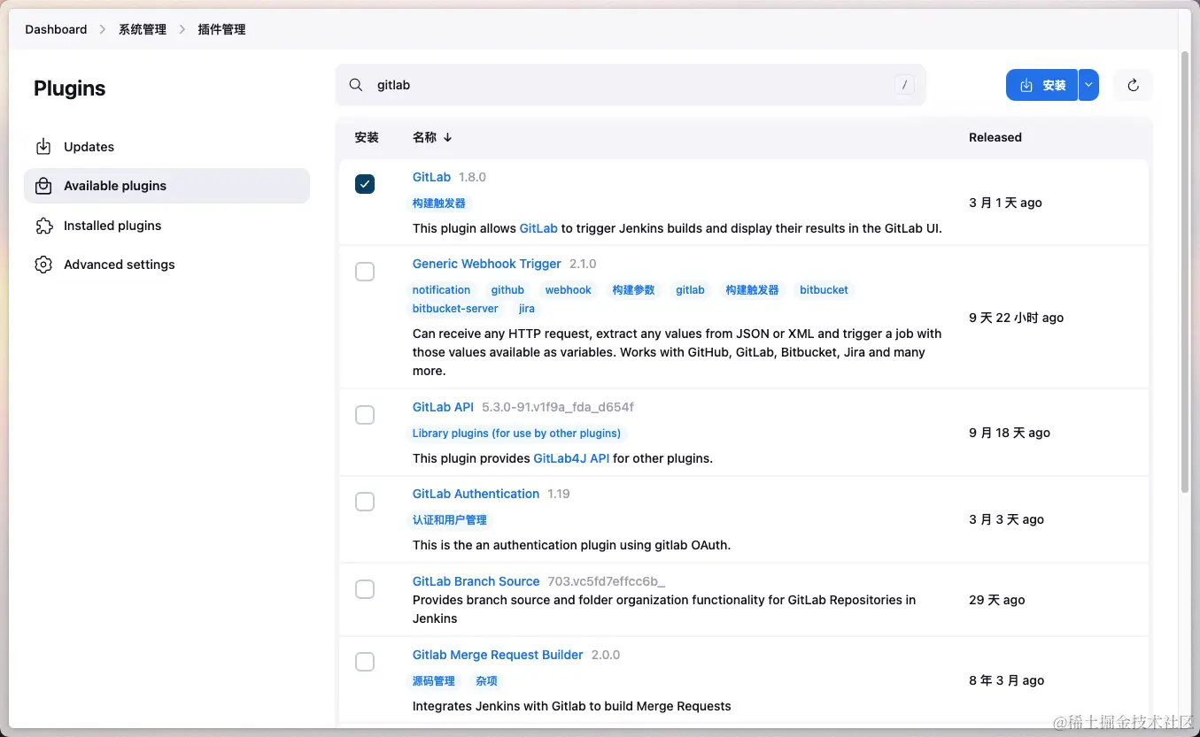Screen dimensions: 1200x737
Task: Go to 系统管理 breadcrumb
Action: pos(143,29)
